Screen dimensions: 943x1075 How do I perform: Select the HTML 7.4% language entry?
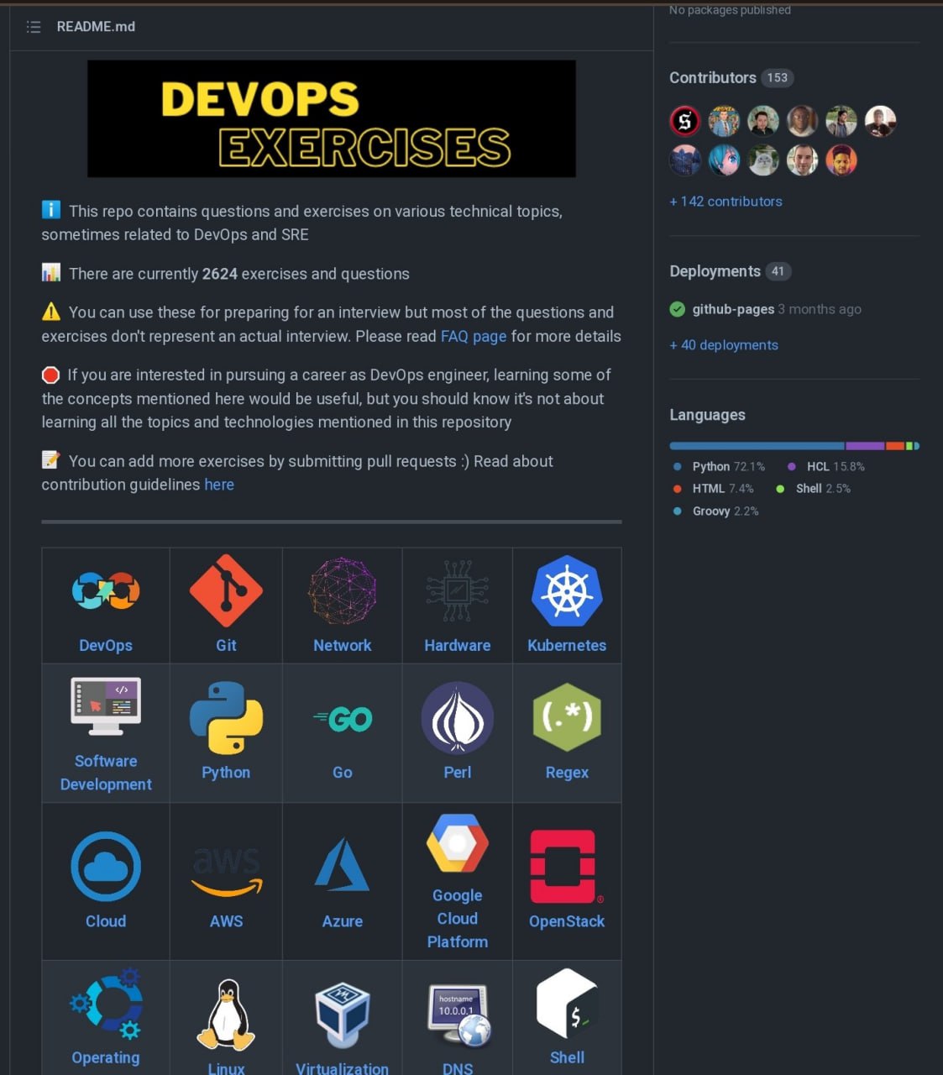713,488
